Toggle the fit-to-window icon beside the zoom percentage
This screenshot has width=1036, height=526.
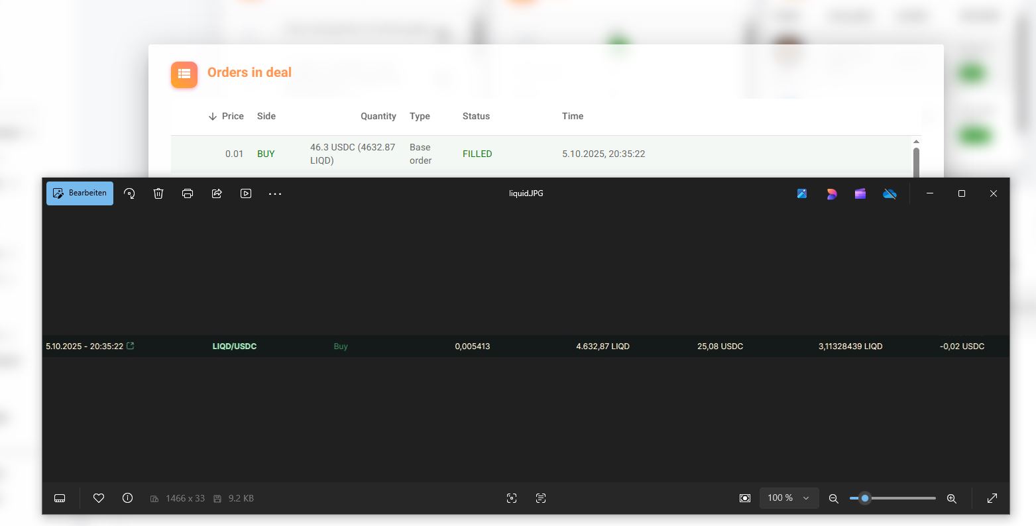coord(745,498)
